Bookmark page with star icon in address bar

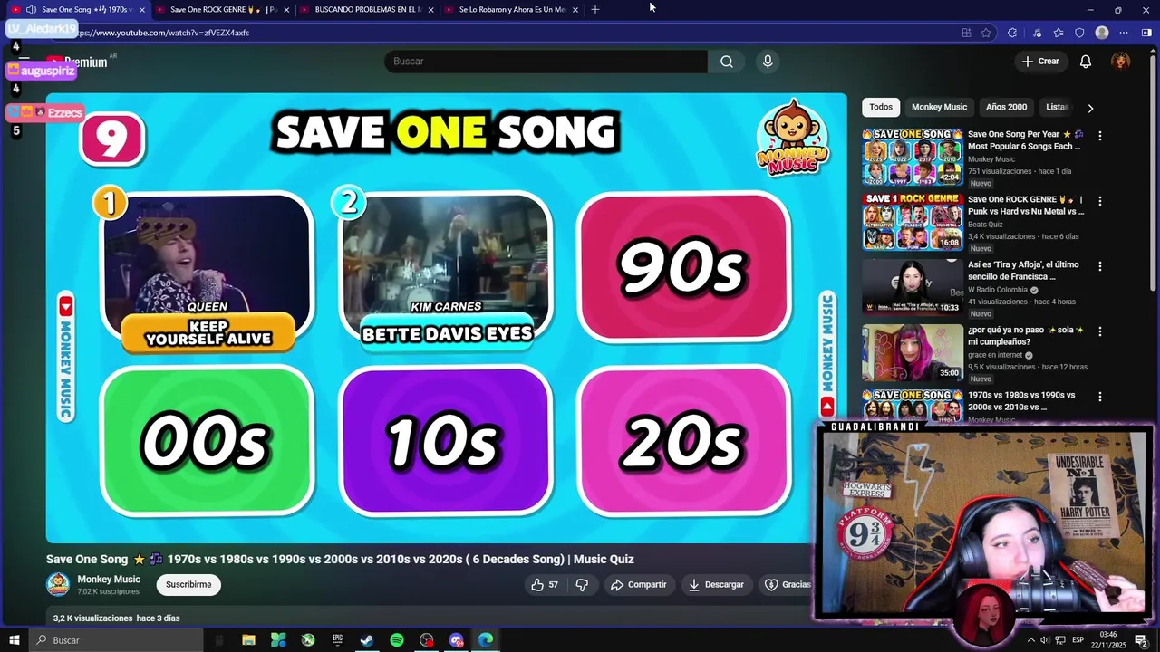tap(987, 33)
